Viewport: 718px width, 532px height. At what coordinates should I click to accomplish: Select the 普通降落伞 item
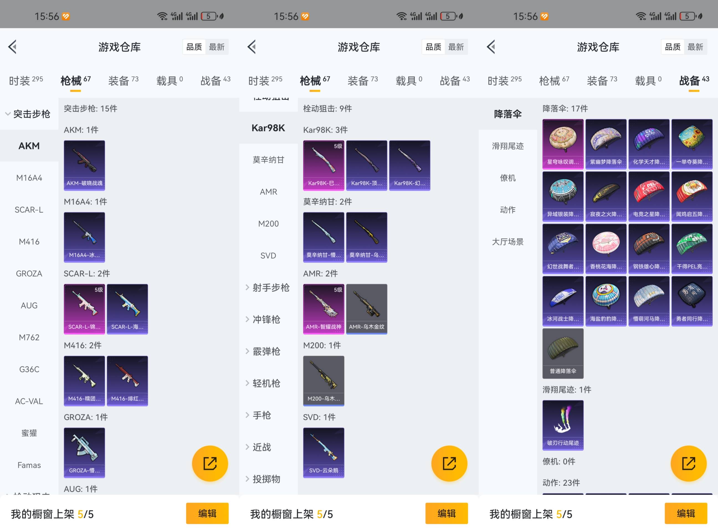(563, 354)
